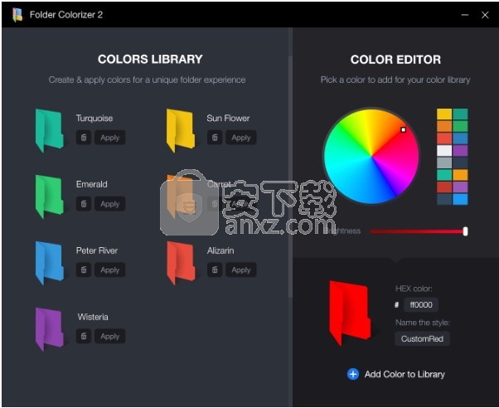
Task: Pick the orange swatch below the yellow one
Action: 444,126
